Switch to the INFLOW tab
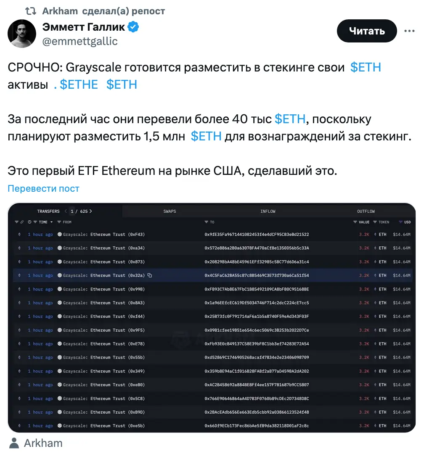This screenshot has height=454, width=424. pos(268,211)
